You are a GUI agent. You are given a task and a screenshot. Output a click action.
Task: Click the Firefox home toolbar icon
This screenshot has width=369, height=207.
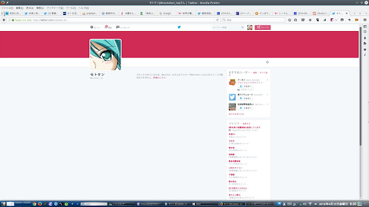click(310, 20)
